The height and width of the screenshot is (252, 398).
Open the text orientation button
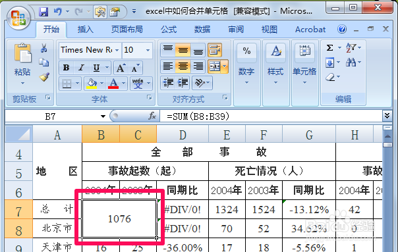(202, 83)
